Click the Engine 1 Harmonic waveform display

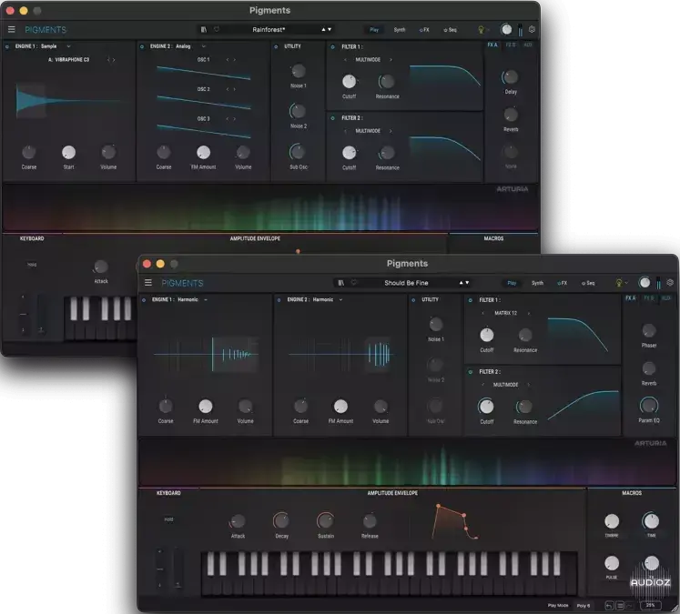coord(206,354)
